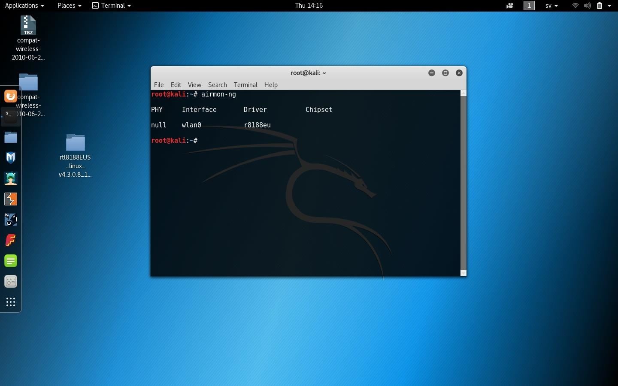Expand the system menu arrow in top bar

pyautogui.click(x=609, y=6)
